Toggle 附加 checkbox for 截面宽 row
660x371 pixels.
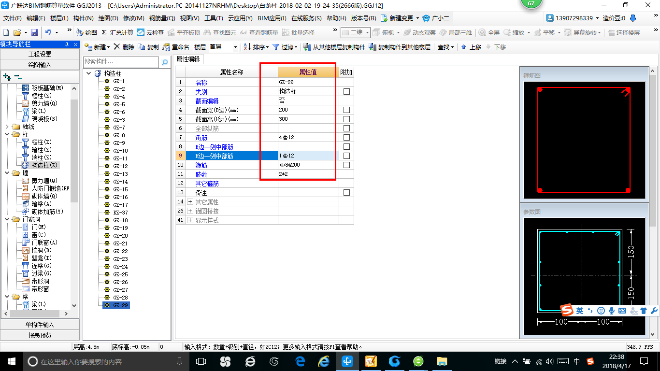pos(346,110)
